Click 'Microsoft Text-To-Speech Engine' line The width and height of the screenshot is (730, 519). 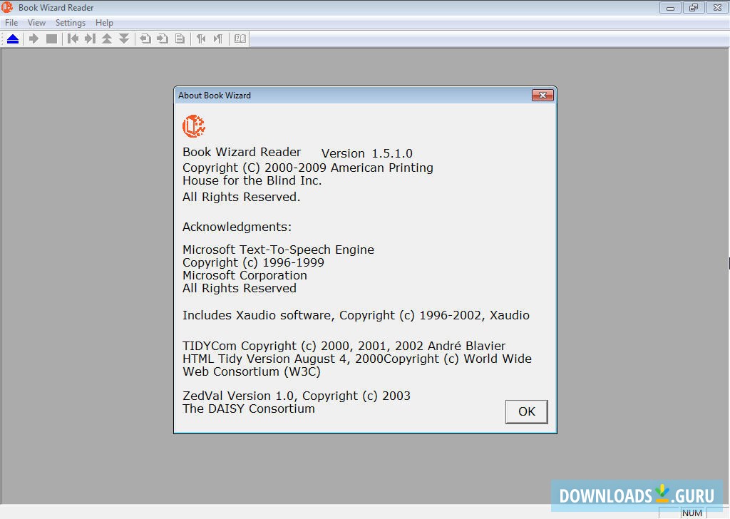pos(279,250)
